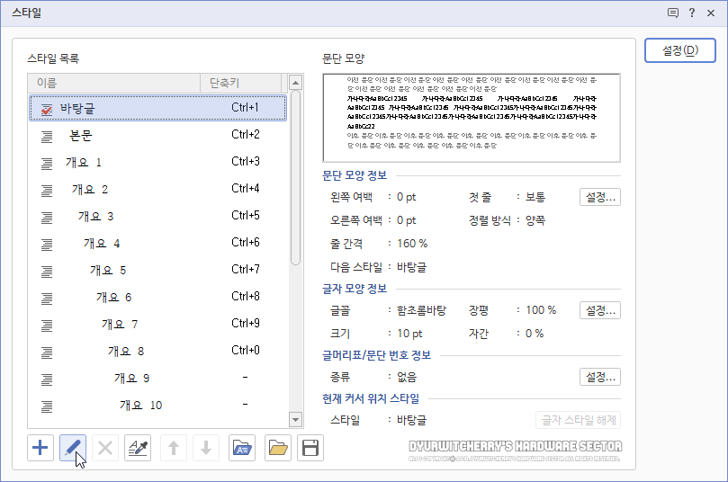Select the 개요 7 style

click(157, 324)
